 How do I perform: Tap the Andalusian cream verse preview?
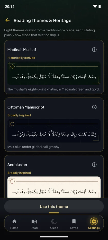click(54, 187)
